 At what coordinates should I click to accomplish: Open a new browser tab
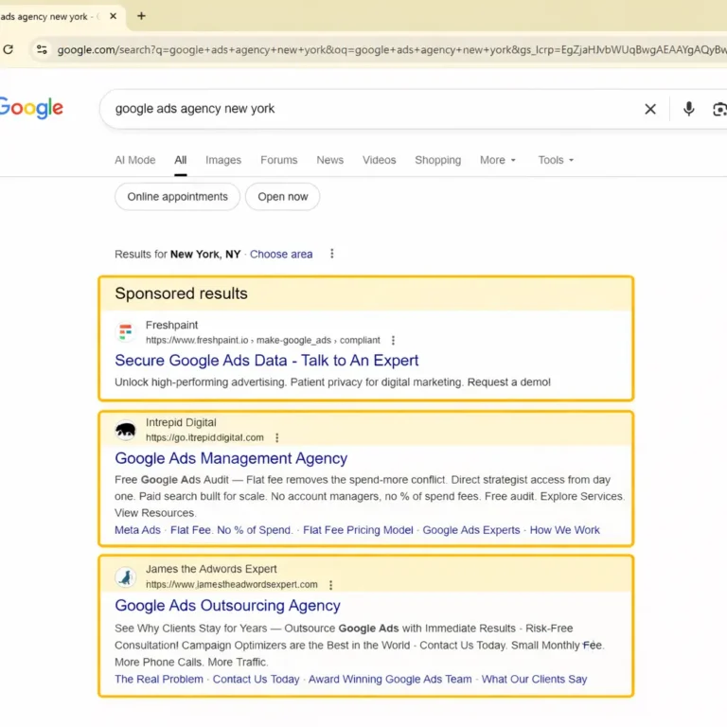tap(141, 16)
